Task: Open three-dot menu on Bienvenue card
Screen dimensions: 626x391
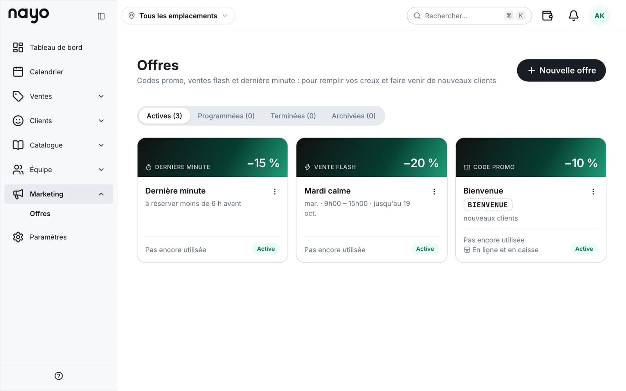Action: coord(593,192)
